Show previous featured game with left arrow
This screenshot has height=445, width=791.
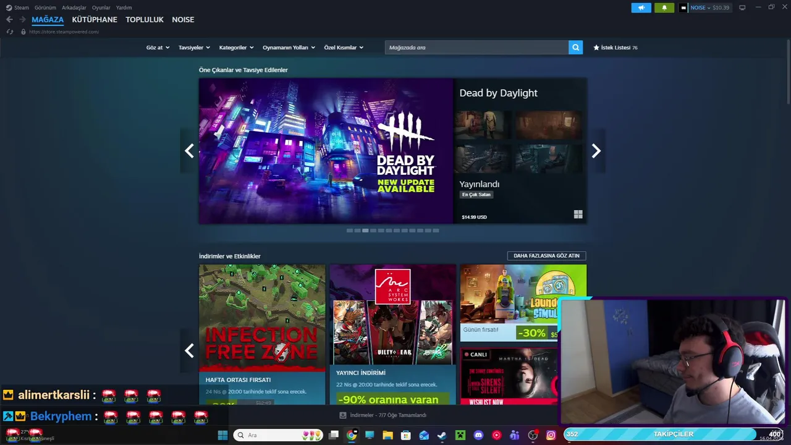pyautogui.click(x=189, y=151)
